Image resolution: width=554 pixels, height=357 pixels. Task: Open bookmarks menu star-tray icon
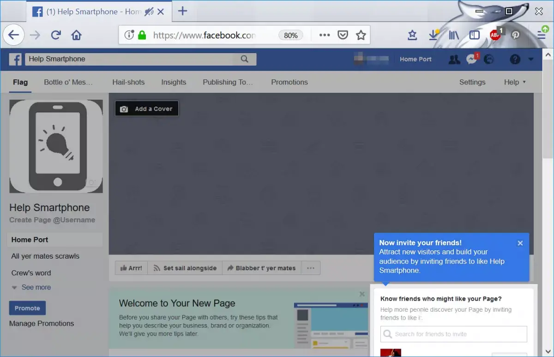click(413, 35)
